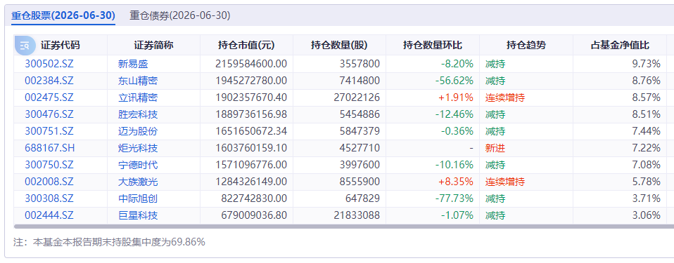674x263 pixels.
Task: Open 迈为股份 stock link
Action: tap(138, 131)
